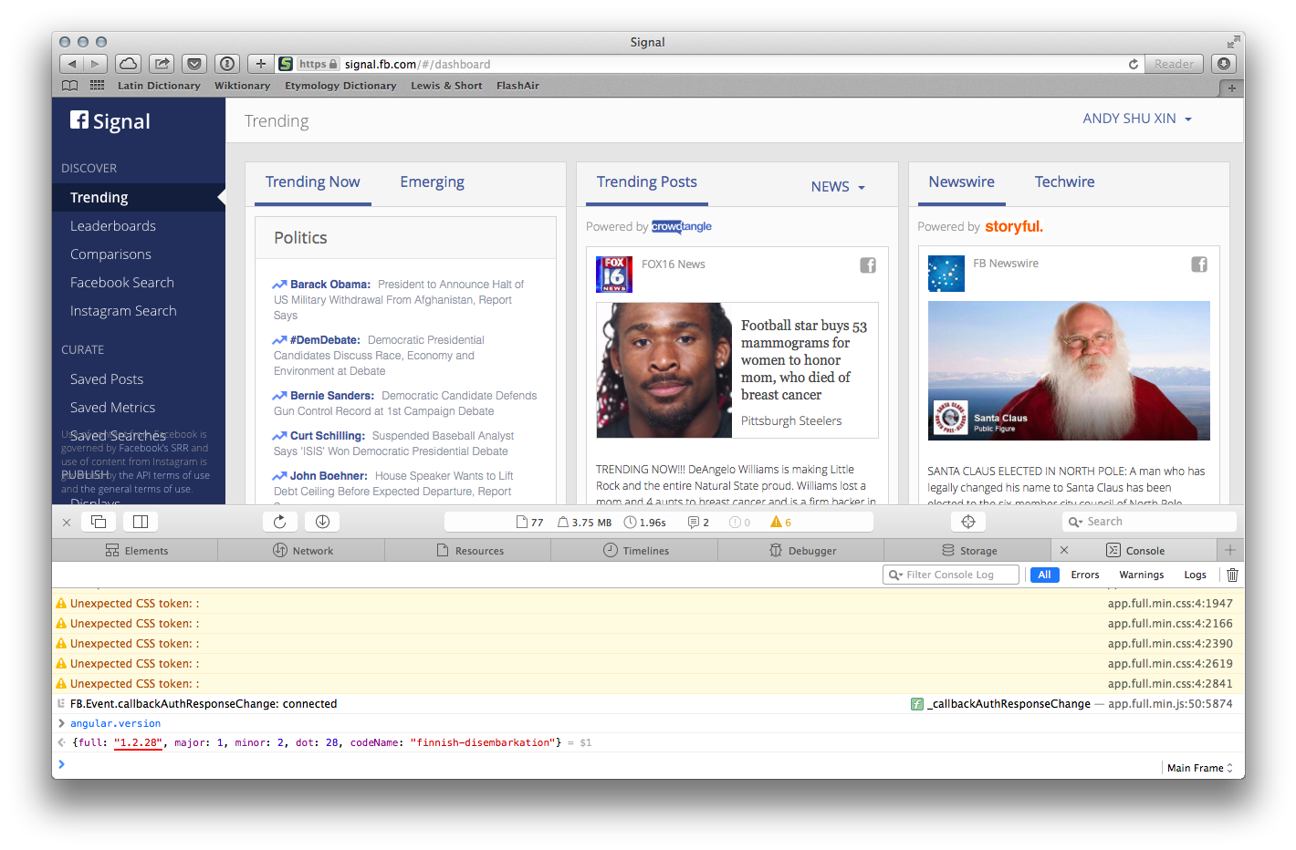Add new inspector tab with plus
The height and width of the screenshot is (850, 1296).
tap(1230, 550)
